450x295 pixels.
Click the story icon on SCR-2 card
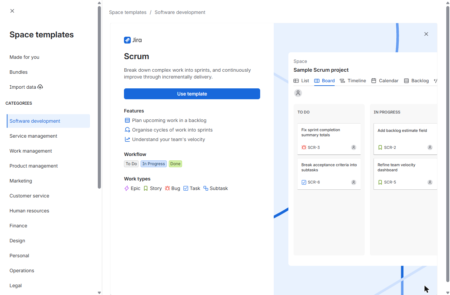pos(380,147)
